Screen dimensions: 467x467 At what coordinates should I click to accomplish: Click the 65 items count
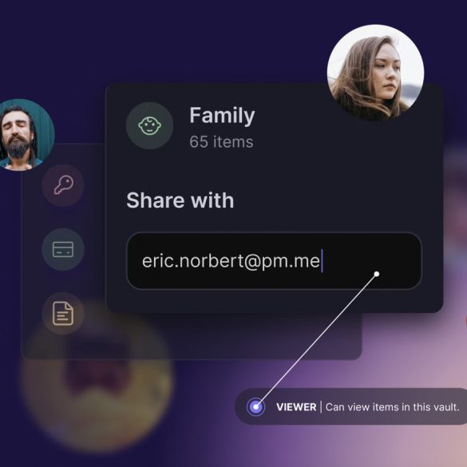click(x=221, y=142)
